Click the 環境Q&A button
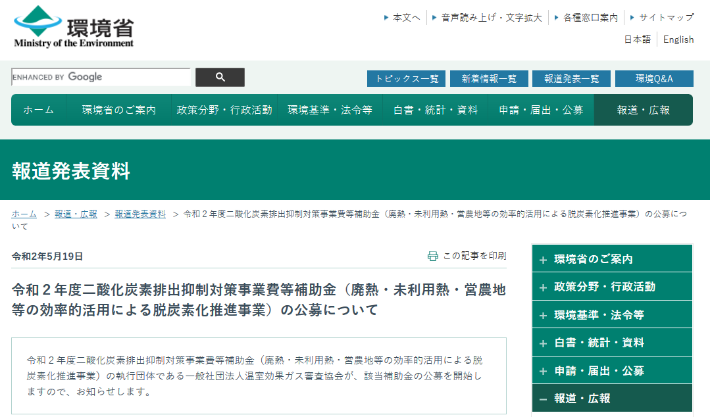 654,79
